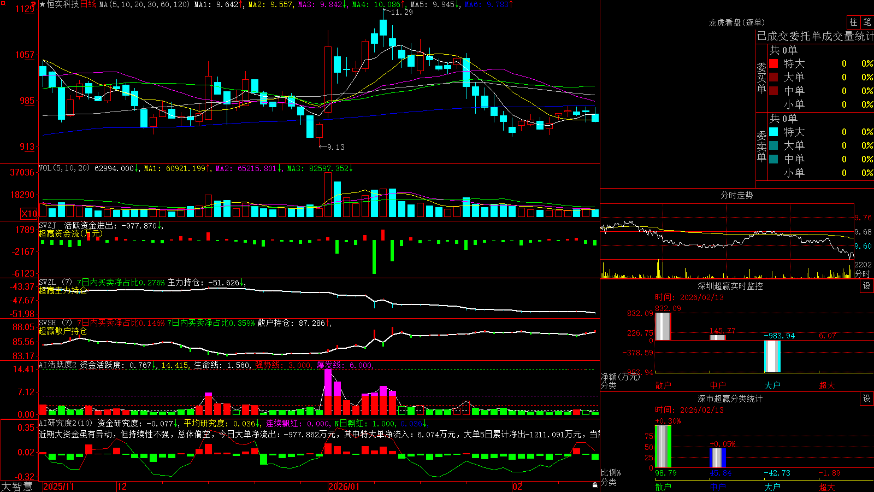Screen dimensions: 874x492
Task: Click the 散户持仓: 87.286 value
Action: pyautogui.click(x=291, y=323)
